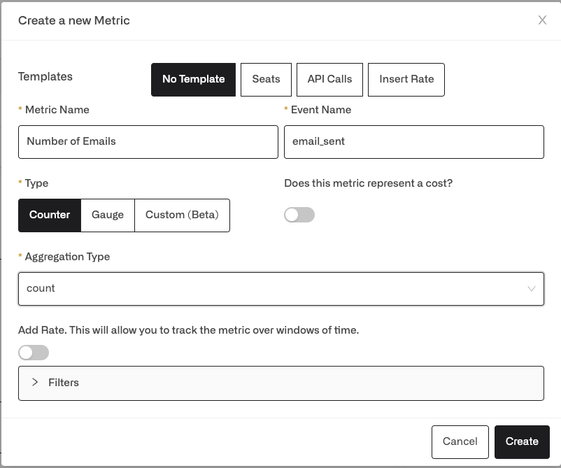The image size is (561, 468).
Task: Toggle the metric represents a cost switch
Action: [x=299, y=215]
